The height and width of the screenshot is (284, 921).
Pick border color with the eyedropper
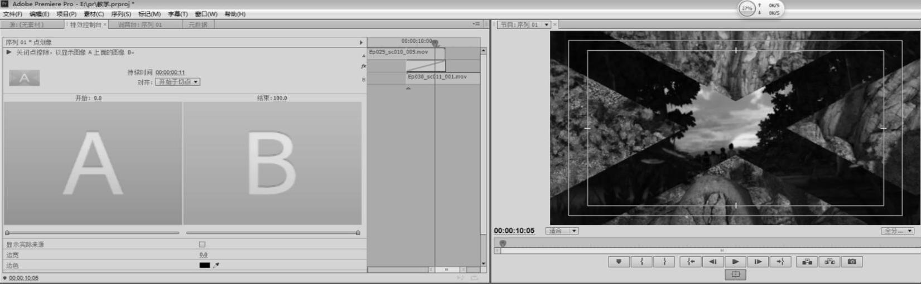click(x=216, y=265)
